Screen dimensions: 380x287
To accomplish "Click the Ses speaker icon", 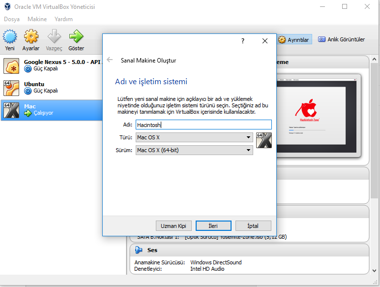I will (x=139, y=250).
